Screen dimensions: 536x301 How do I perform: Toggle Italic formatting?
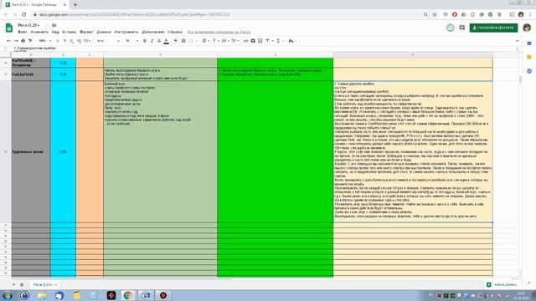pyautogui.click(x=152, y=41)
